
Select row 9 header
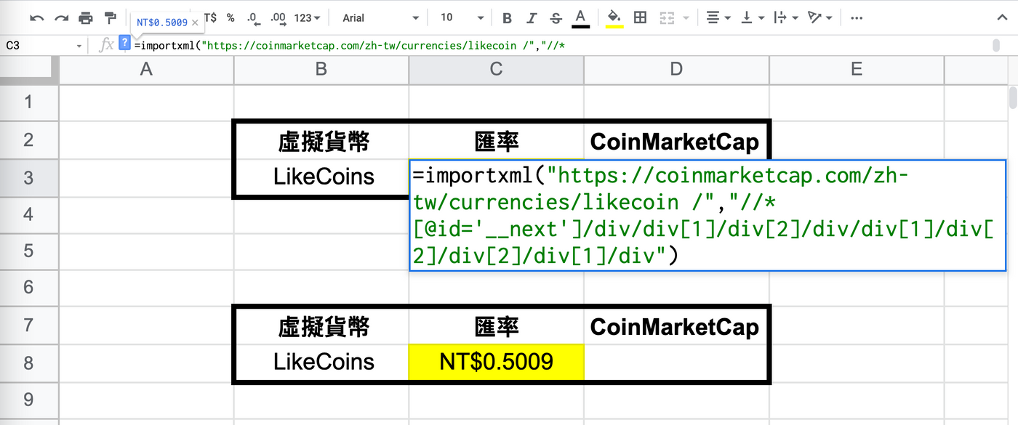tap(29, 399)
